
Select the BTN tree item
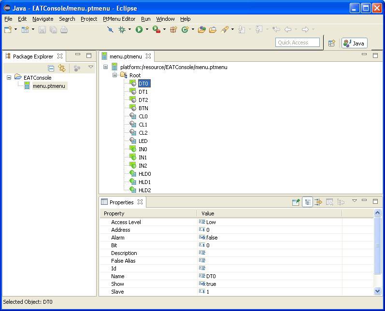pyautogui.click(x=143, y=108)
